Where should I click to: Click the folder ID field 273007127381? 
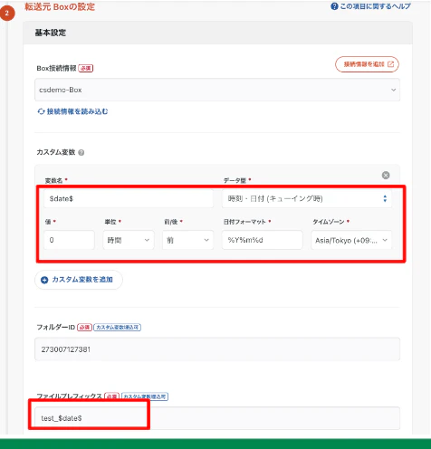[217, 349]
